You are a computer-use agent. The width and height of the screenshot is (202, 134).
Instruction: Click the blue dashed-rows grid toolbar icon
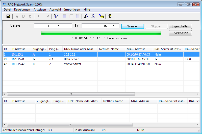pos(78,16)
